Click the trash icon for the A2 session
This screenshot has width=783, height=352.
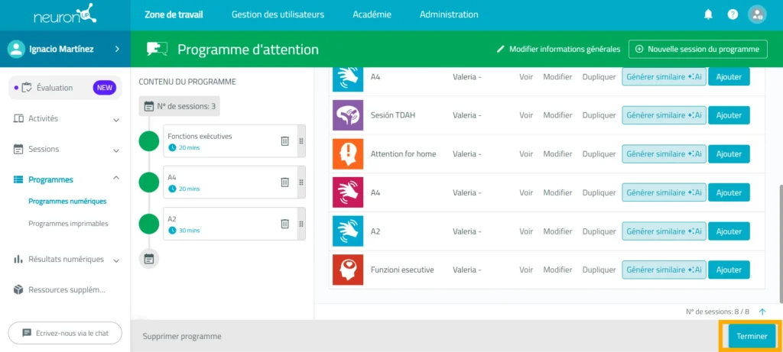coord(284,224)
